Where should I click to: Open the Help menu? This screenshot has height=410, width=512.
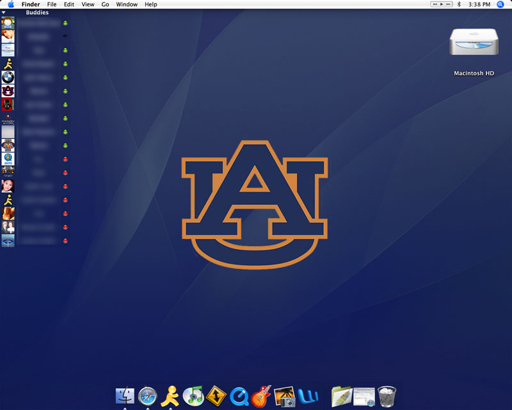(x=151, y=4)
